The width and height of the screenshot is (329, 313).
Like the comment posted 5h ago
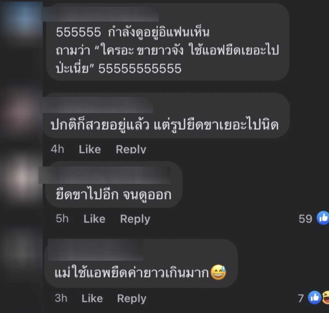[94, 219]
